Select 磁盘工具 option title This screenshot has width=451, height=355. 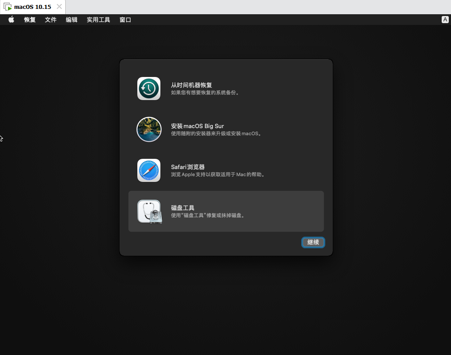pos(183,208)
